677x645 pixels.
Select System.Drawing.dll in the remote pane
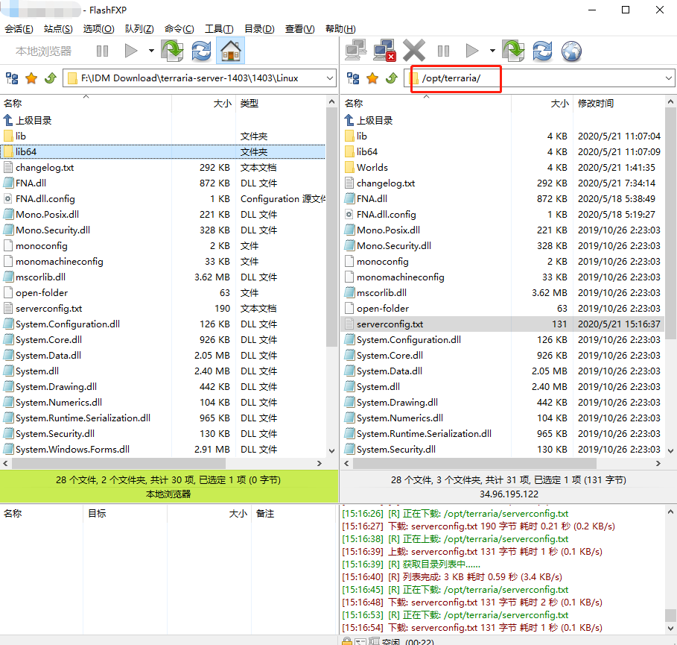(x=503, y=403)
